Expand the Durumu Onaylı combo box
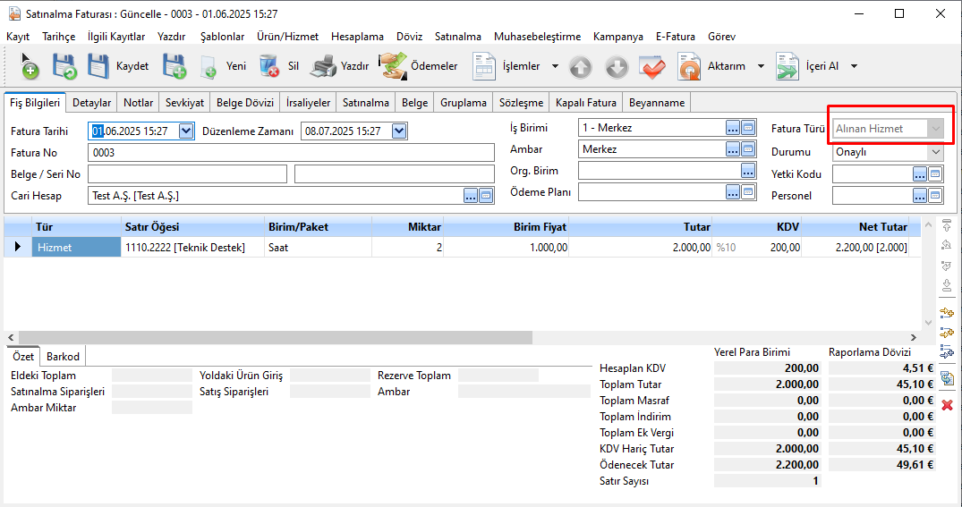962x507 pixels. pos(935,152)
